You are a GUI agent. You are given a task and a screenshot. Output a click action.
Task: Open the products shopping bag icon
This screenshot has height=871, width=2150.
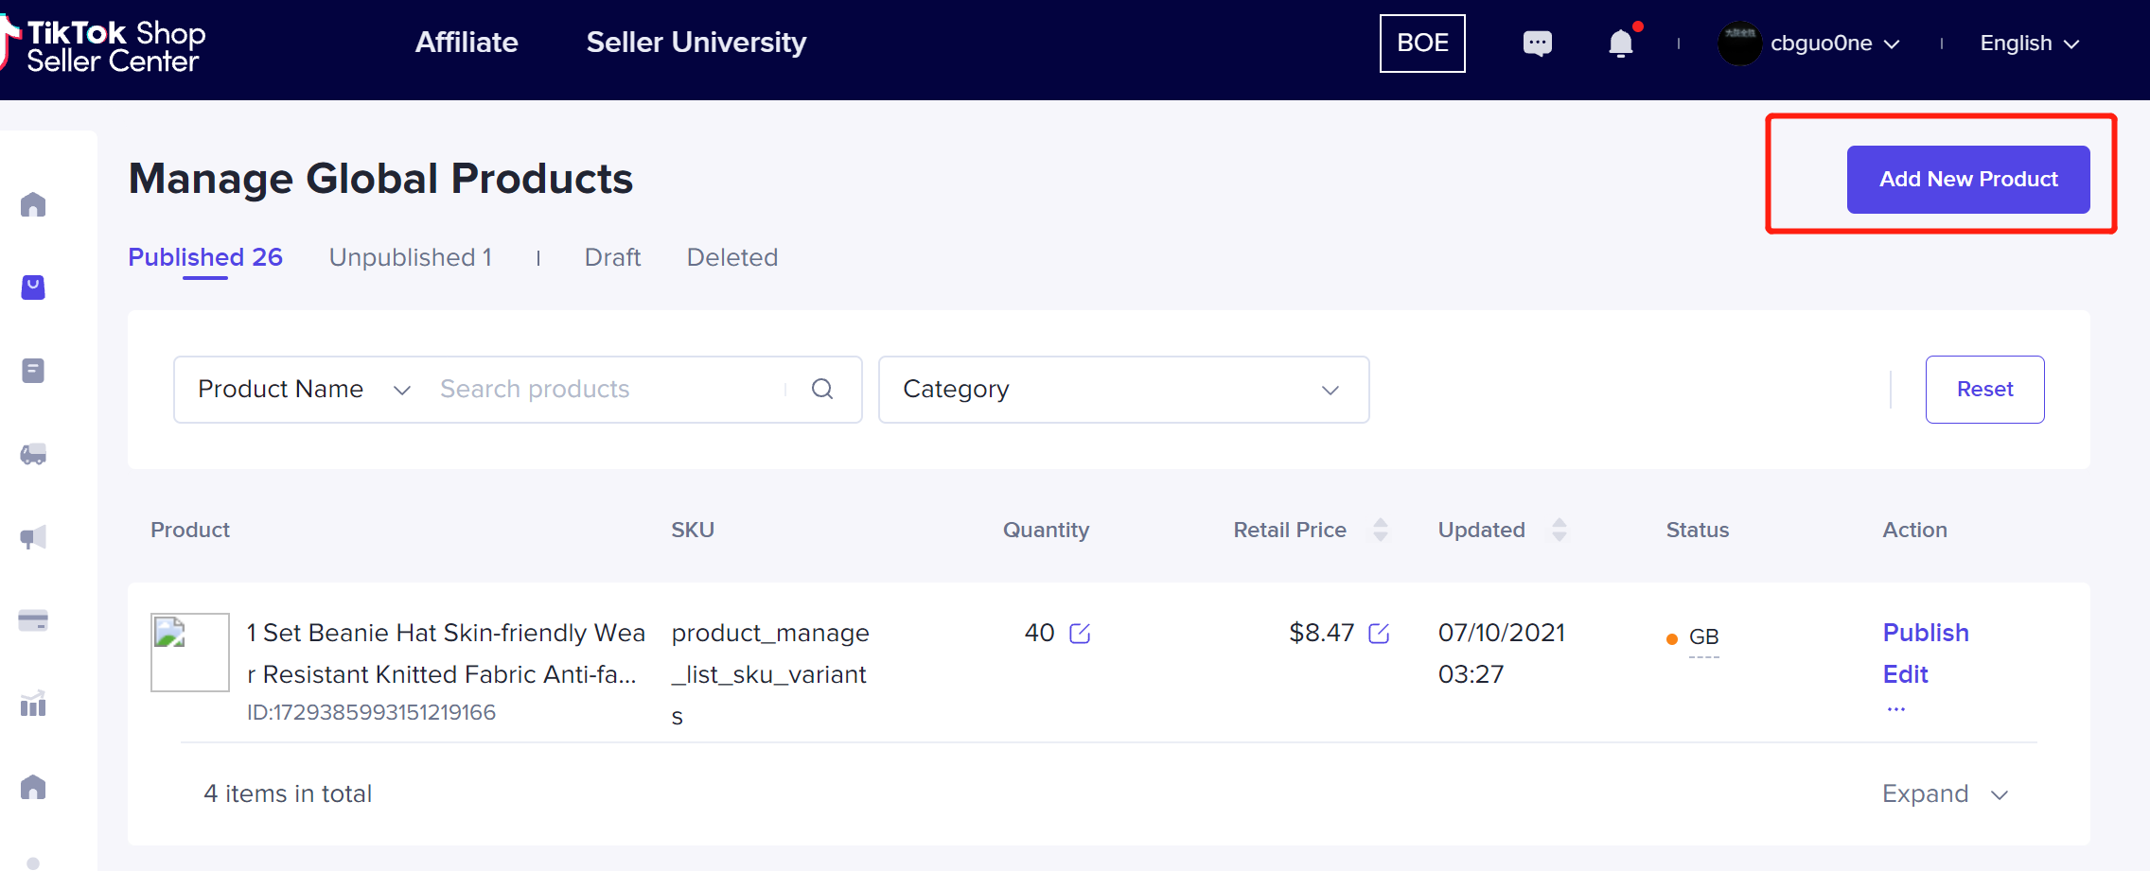click(x=33, y=287)
